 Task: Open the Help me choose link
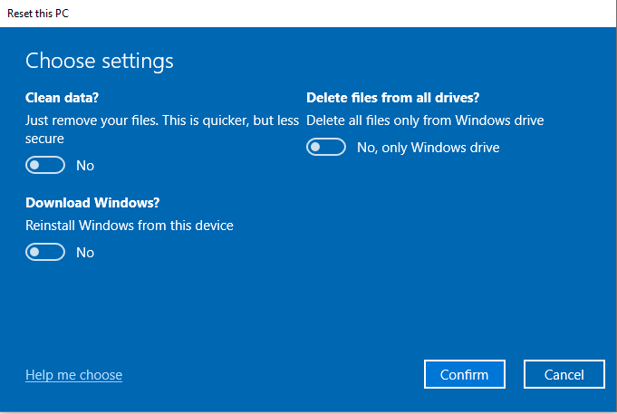tap(73, 375)
